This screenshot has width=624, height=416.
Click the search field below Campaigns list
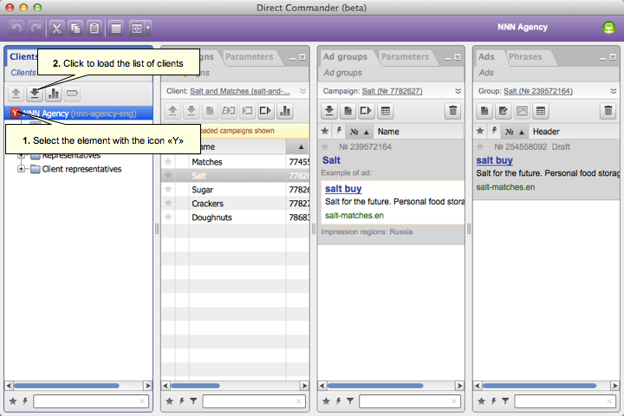tap(253, 401)
